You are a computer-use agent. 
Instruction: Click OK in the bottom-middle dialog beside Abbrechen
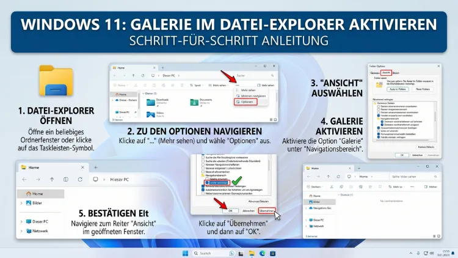point(230,211)
